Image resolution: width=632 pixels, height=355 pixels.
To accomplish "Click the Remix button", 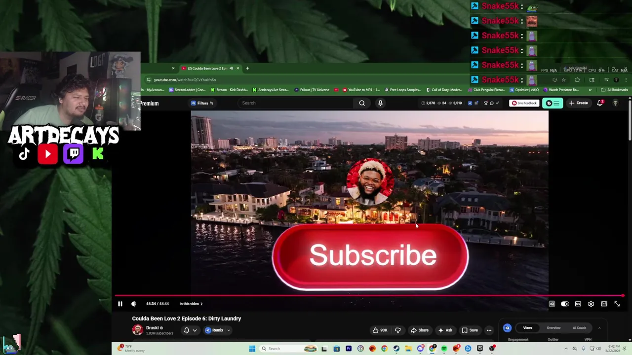I will (x=214, y=330).
